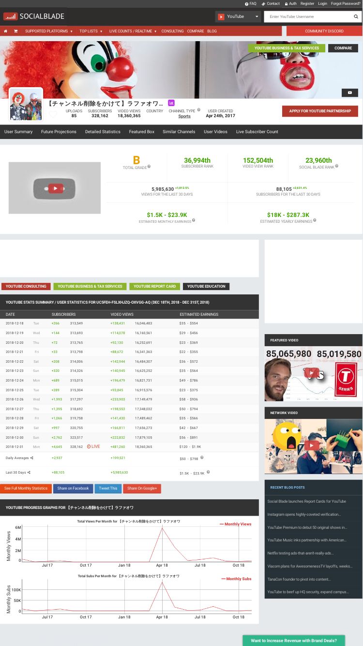Expand the Live Counts / Realtime menu

click(x=133, y=31)
